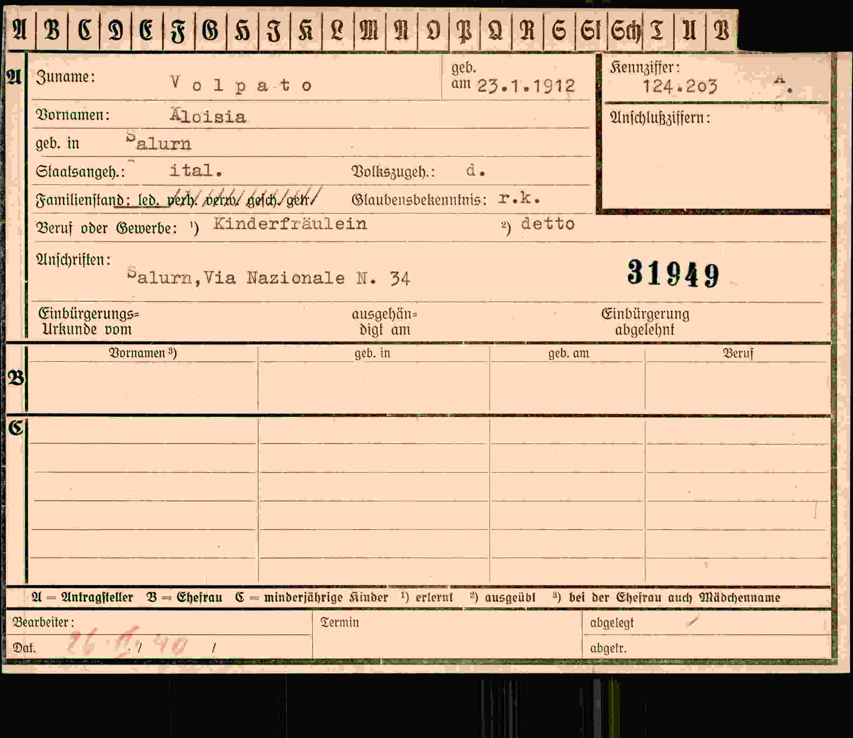Click the "Bearbeiter:" field
853x738 pixels.
point(159,622)
